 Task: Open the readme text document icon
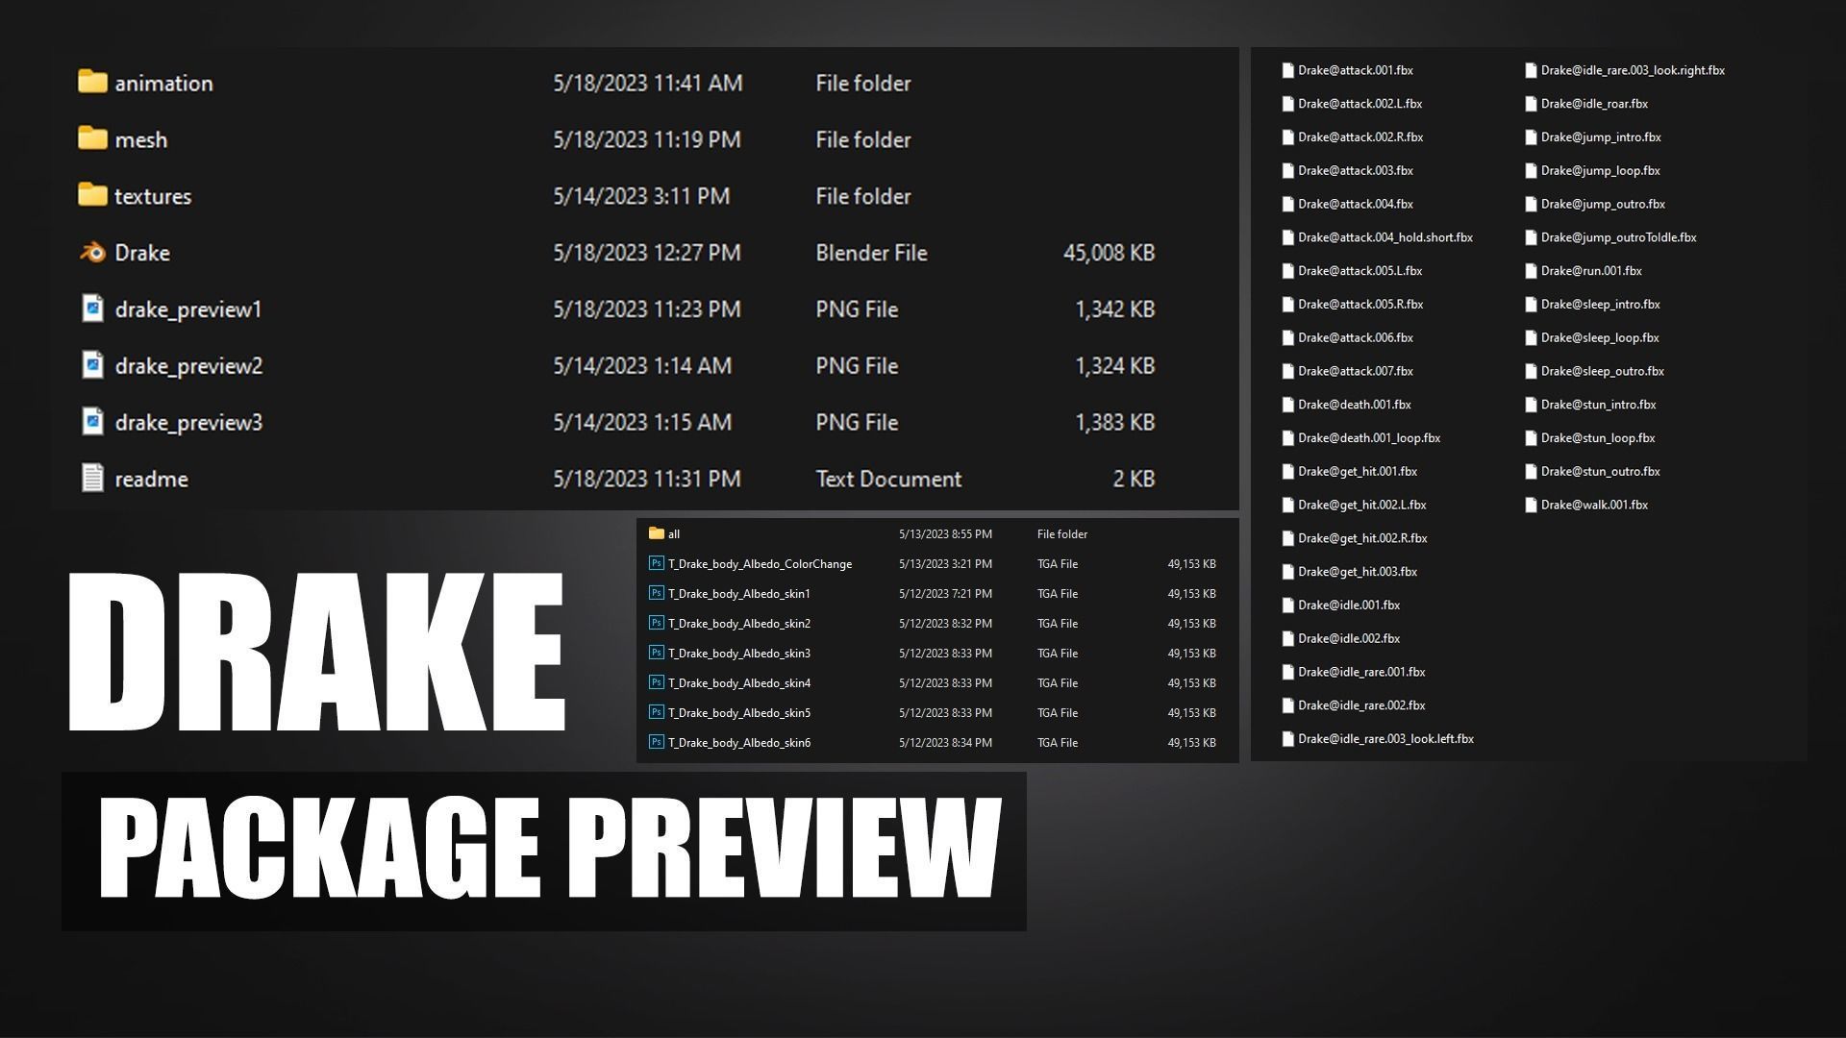pos(92,478)
